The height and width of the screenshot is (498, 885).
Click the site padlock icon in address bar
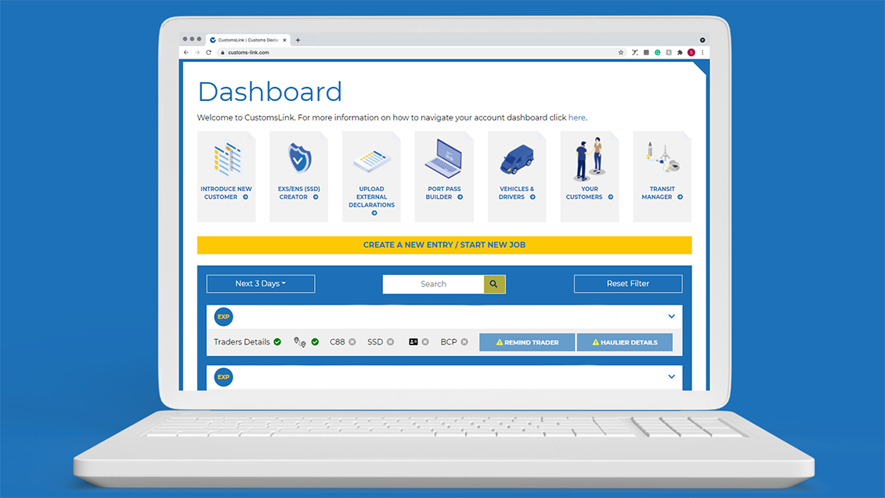[x=222, y=52]
